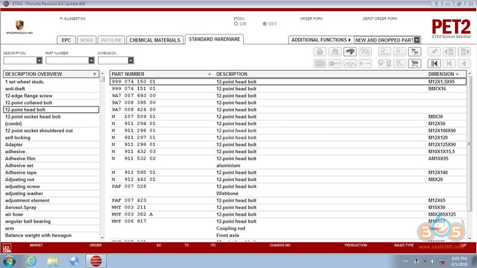This screenshot has width=477, height=268.
Task: Click the Porsche crest logo
Action: [20, 25]
